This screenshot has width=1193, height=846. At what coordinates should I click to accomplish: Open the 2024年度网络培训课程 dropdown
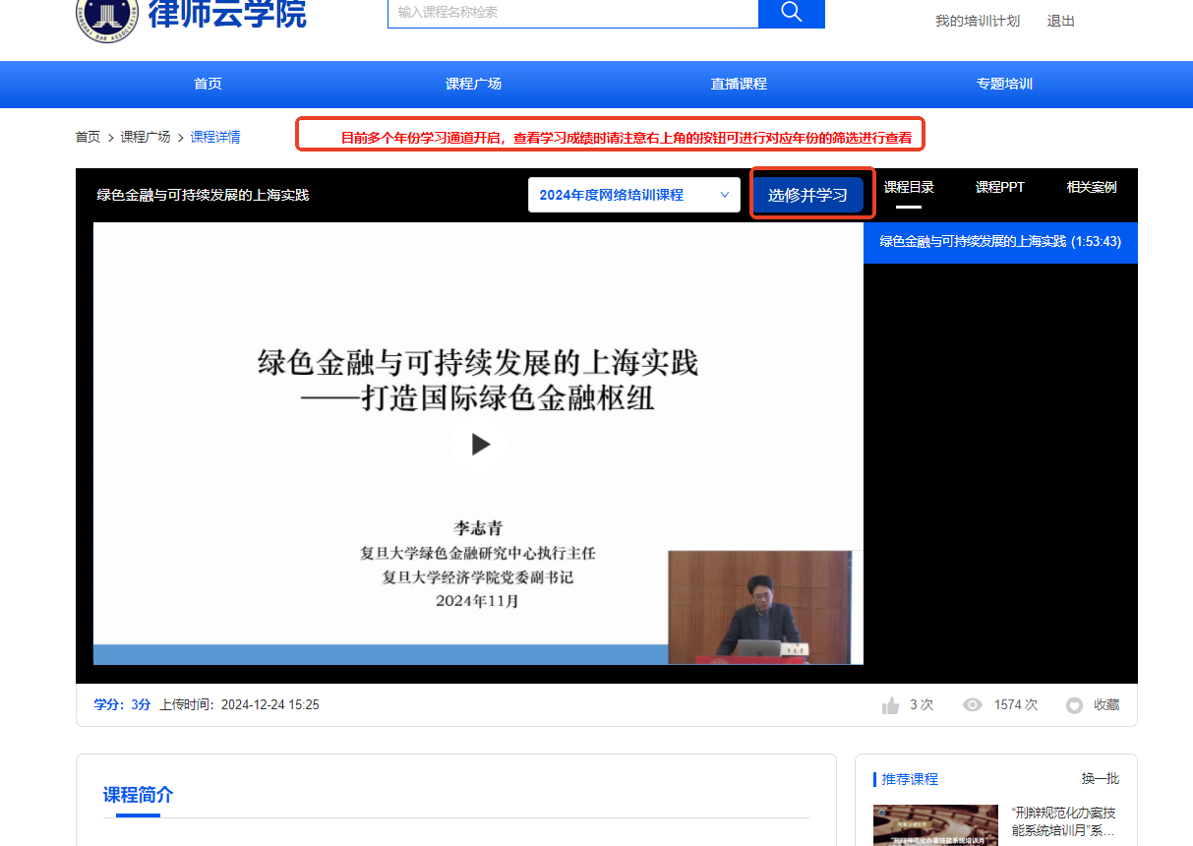pos(633,195)
